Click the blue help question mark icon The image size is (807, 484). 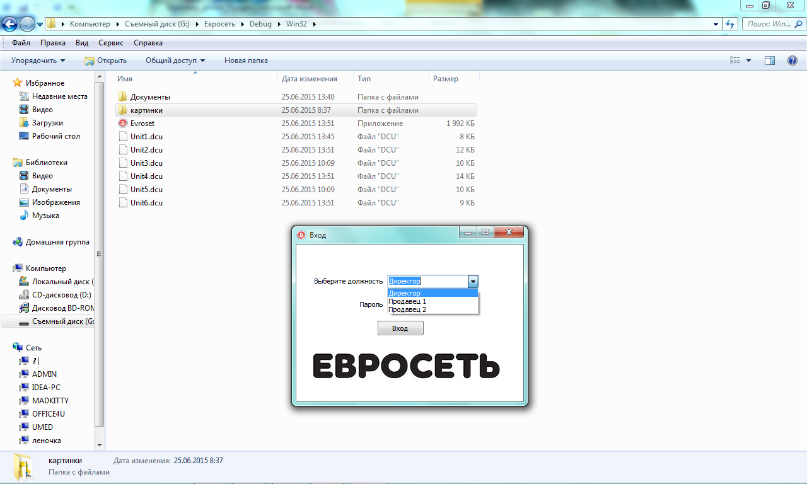pos(792,60)
